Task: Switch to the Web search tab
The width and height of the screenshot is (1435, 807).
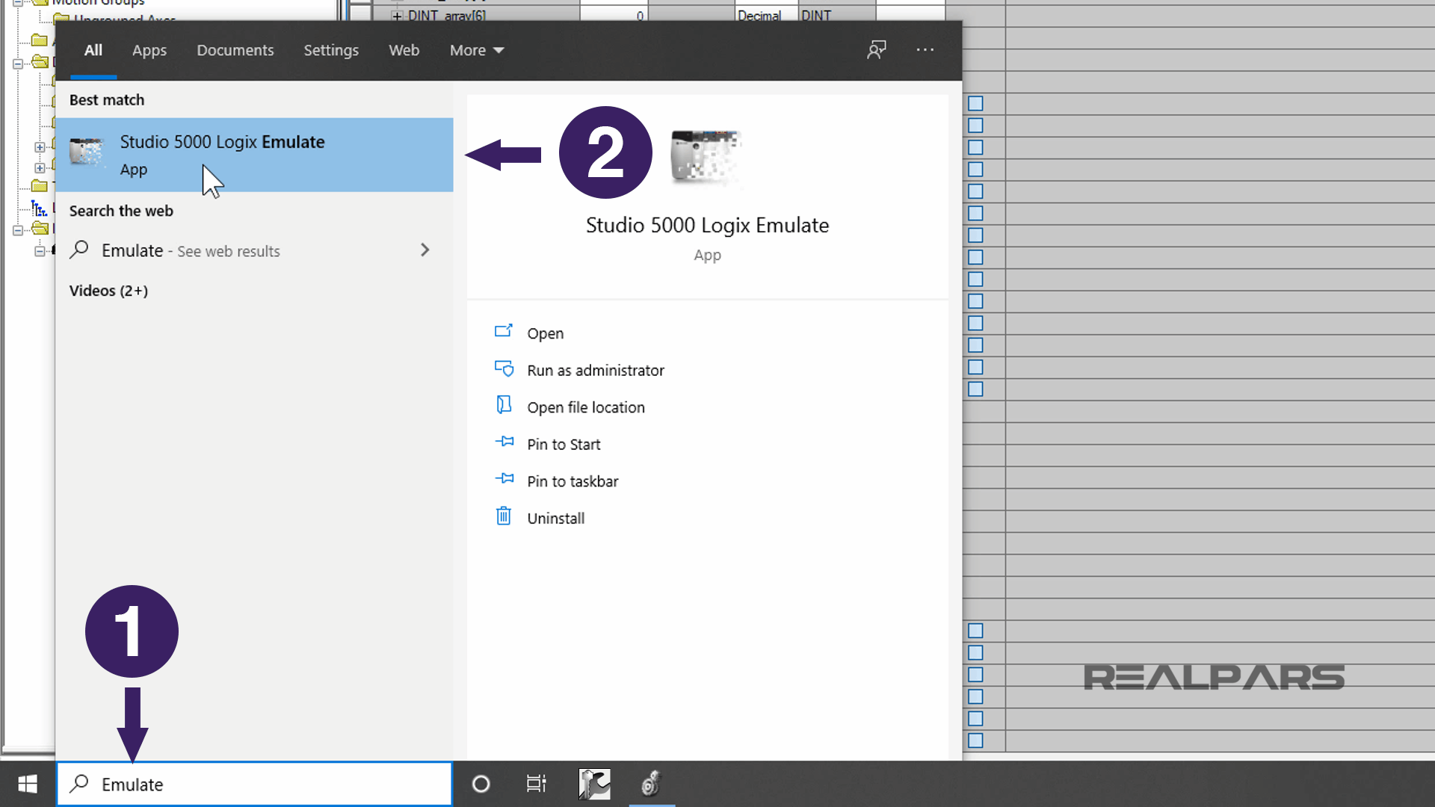Action: click(404, 50)
